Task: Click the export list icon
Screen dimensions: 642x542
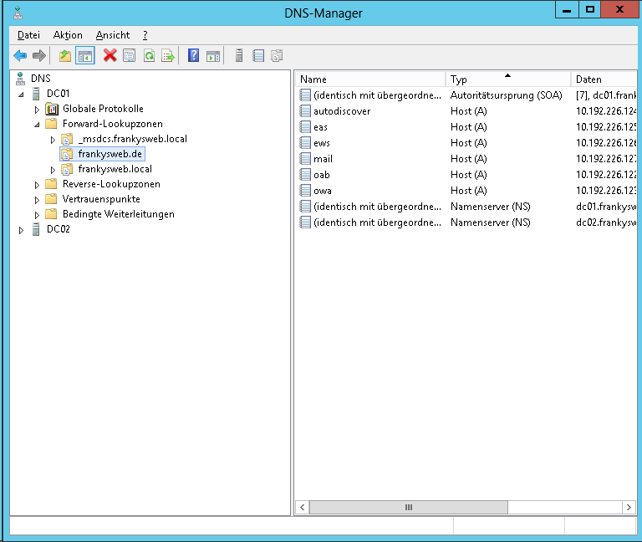Action: coord(168,56)
